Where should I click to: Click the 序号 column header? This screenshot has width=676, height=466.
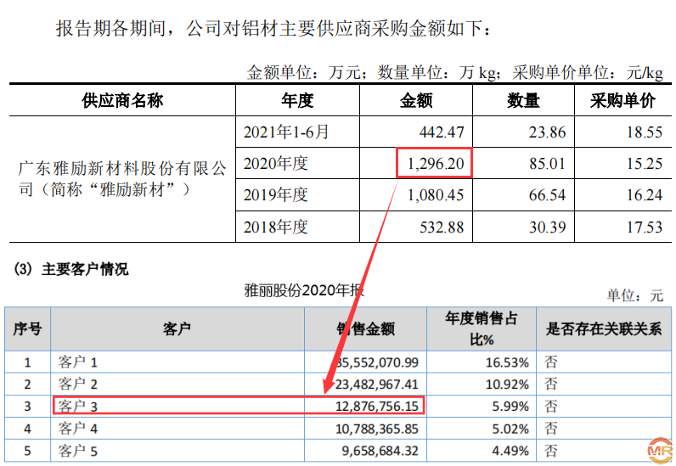[27, 328]
